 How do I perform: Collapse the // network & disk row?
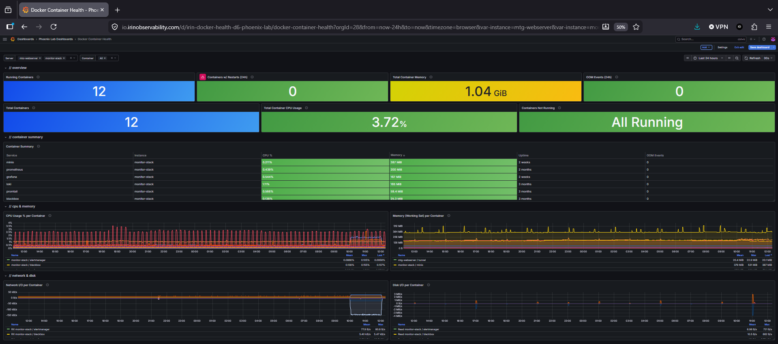coord(20,276)
